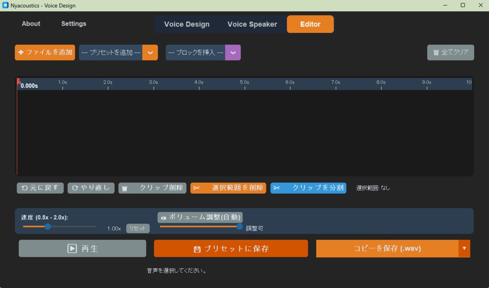Click the コピーを保存 (.wav) button
Screen dimensions: 489x288
click(x=387, y=249)
